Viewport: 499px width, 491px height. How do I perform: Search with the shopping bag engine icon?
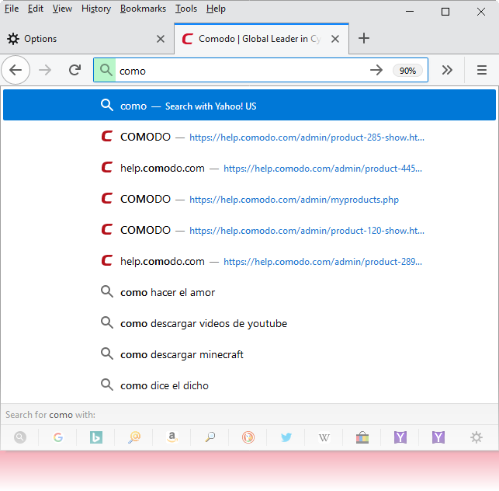pyautogui.click(x=362, y=437)
